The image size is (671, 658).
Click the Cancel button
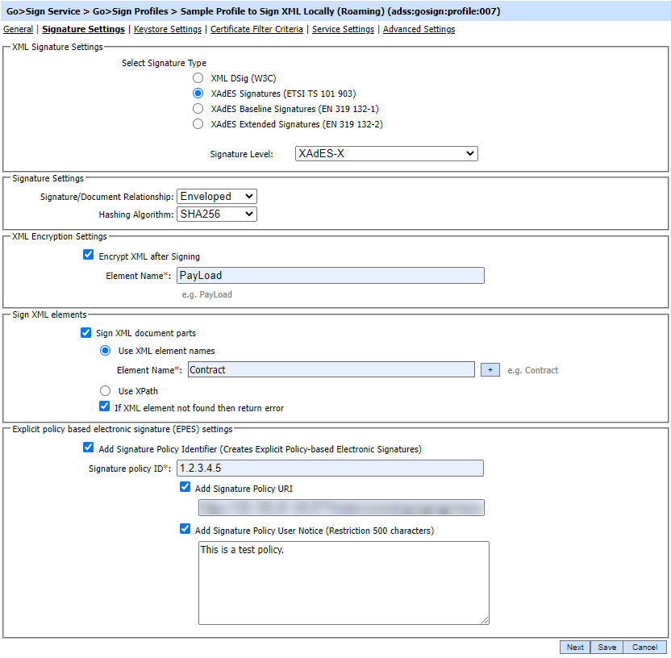coord(644,647)
